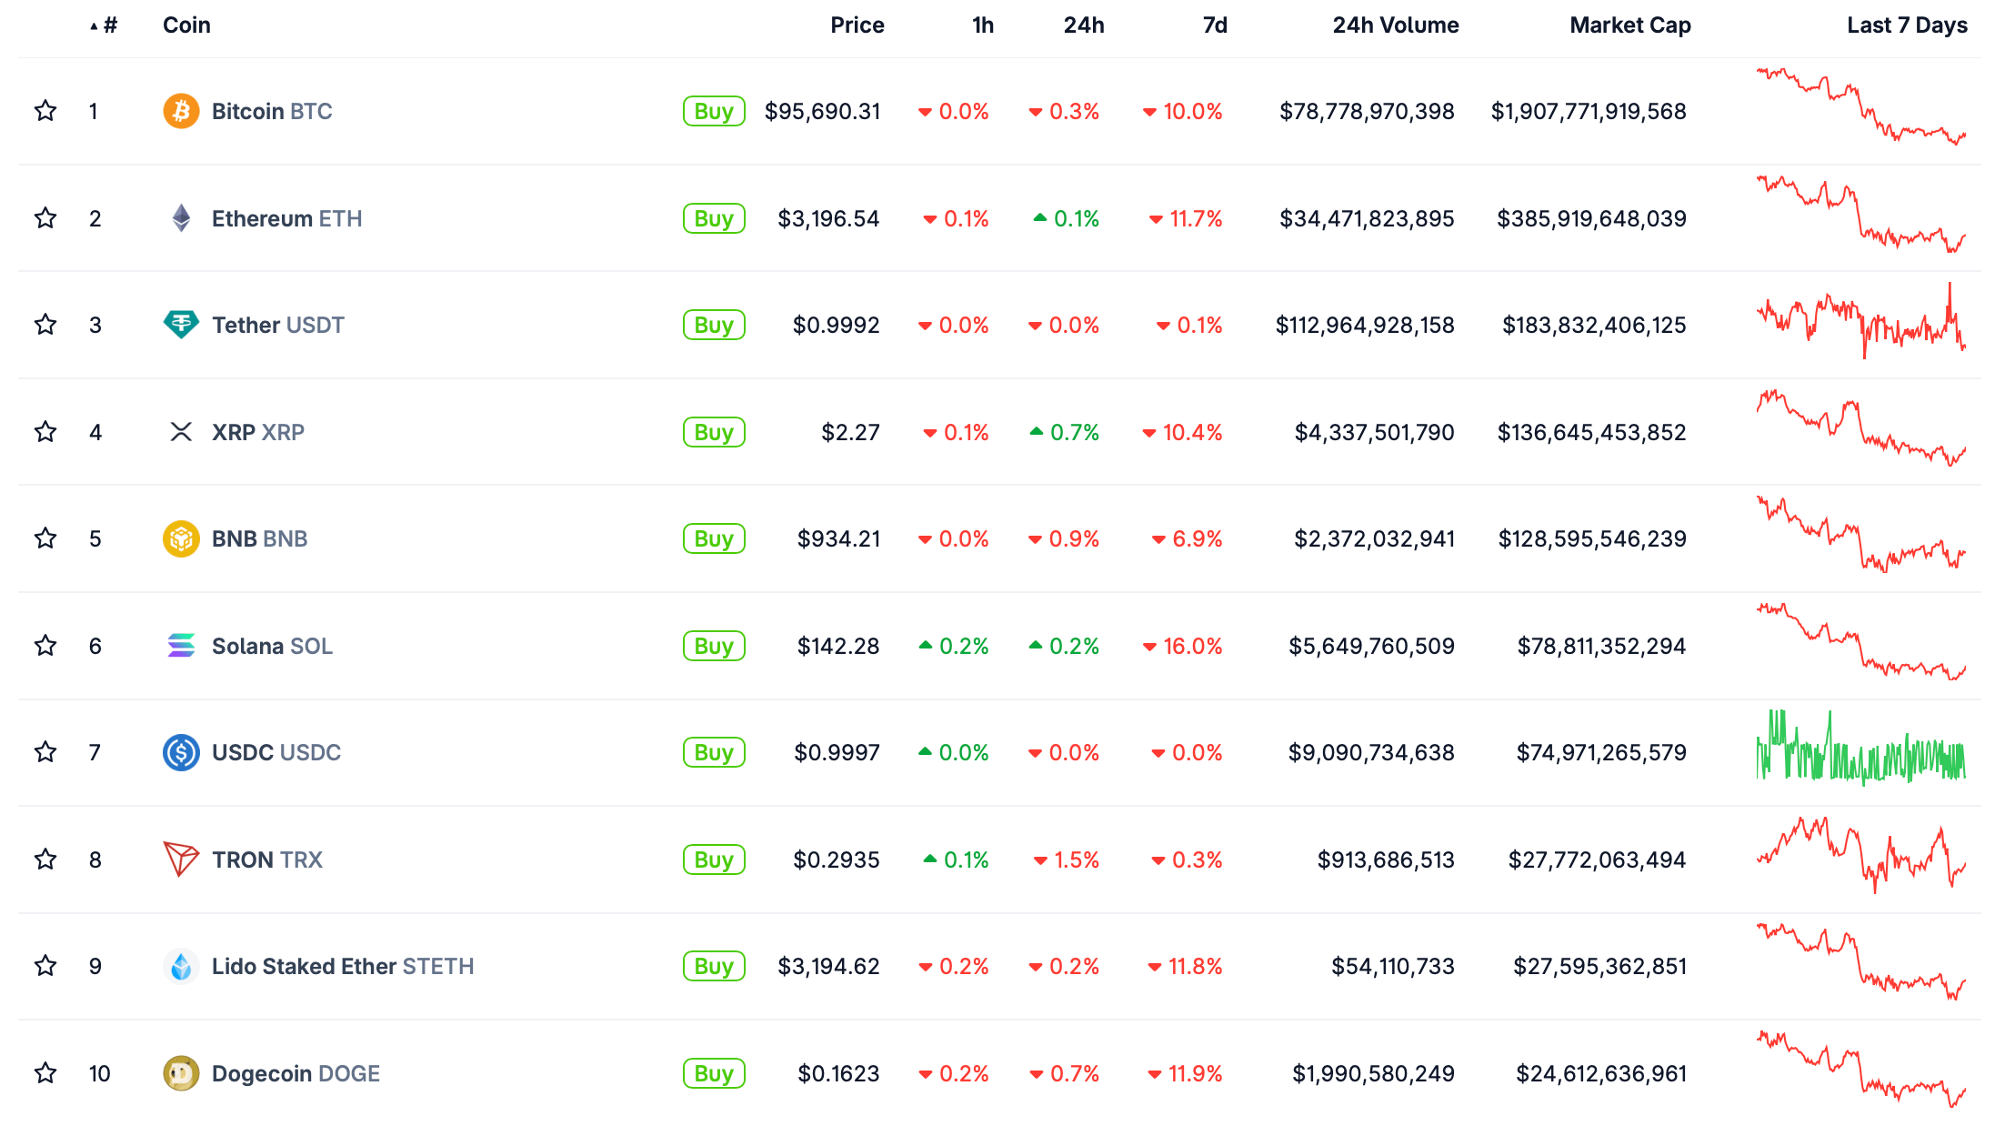Click the Solana logo icon
The width and height of the screenshot is (1995, 1126).
coord(181,646)
